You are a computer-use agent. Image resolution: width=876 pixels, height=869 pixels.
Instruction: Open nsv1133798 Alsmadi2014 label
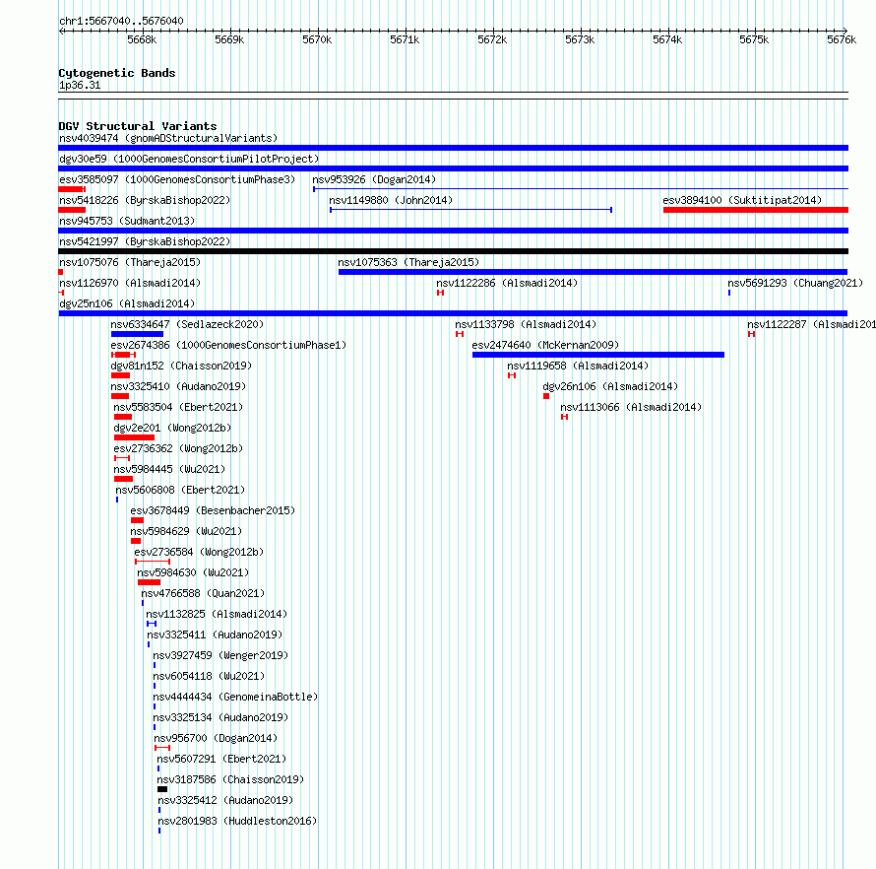[x=526, y=324]
